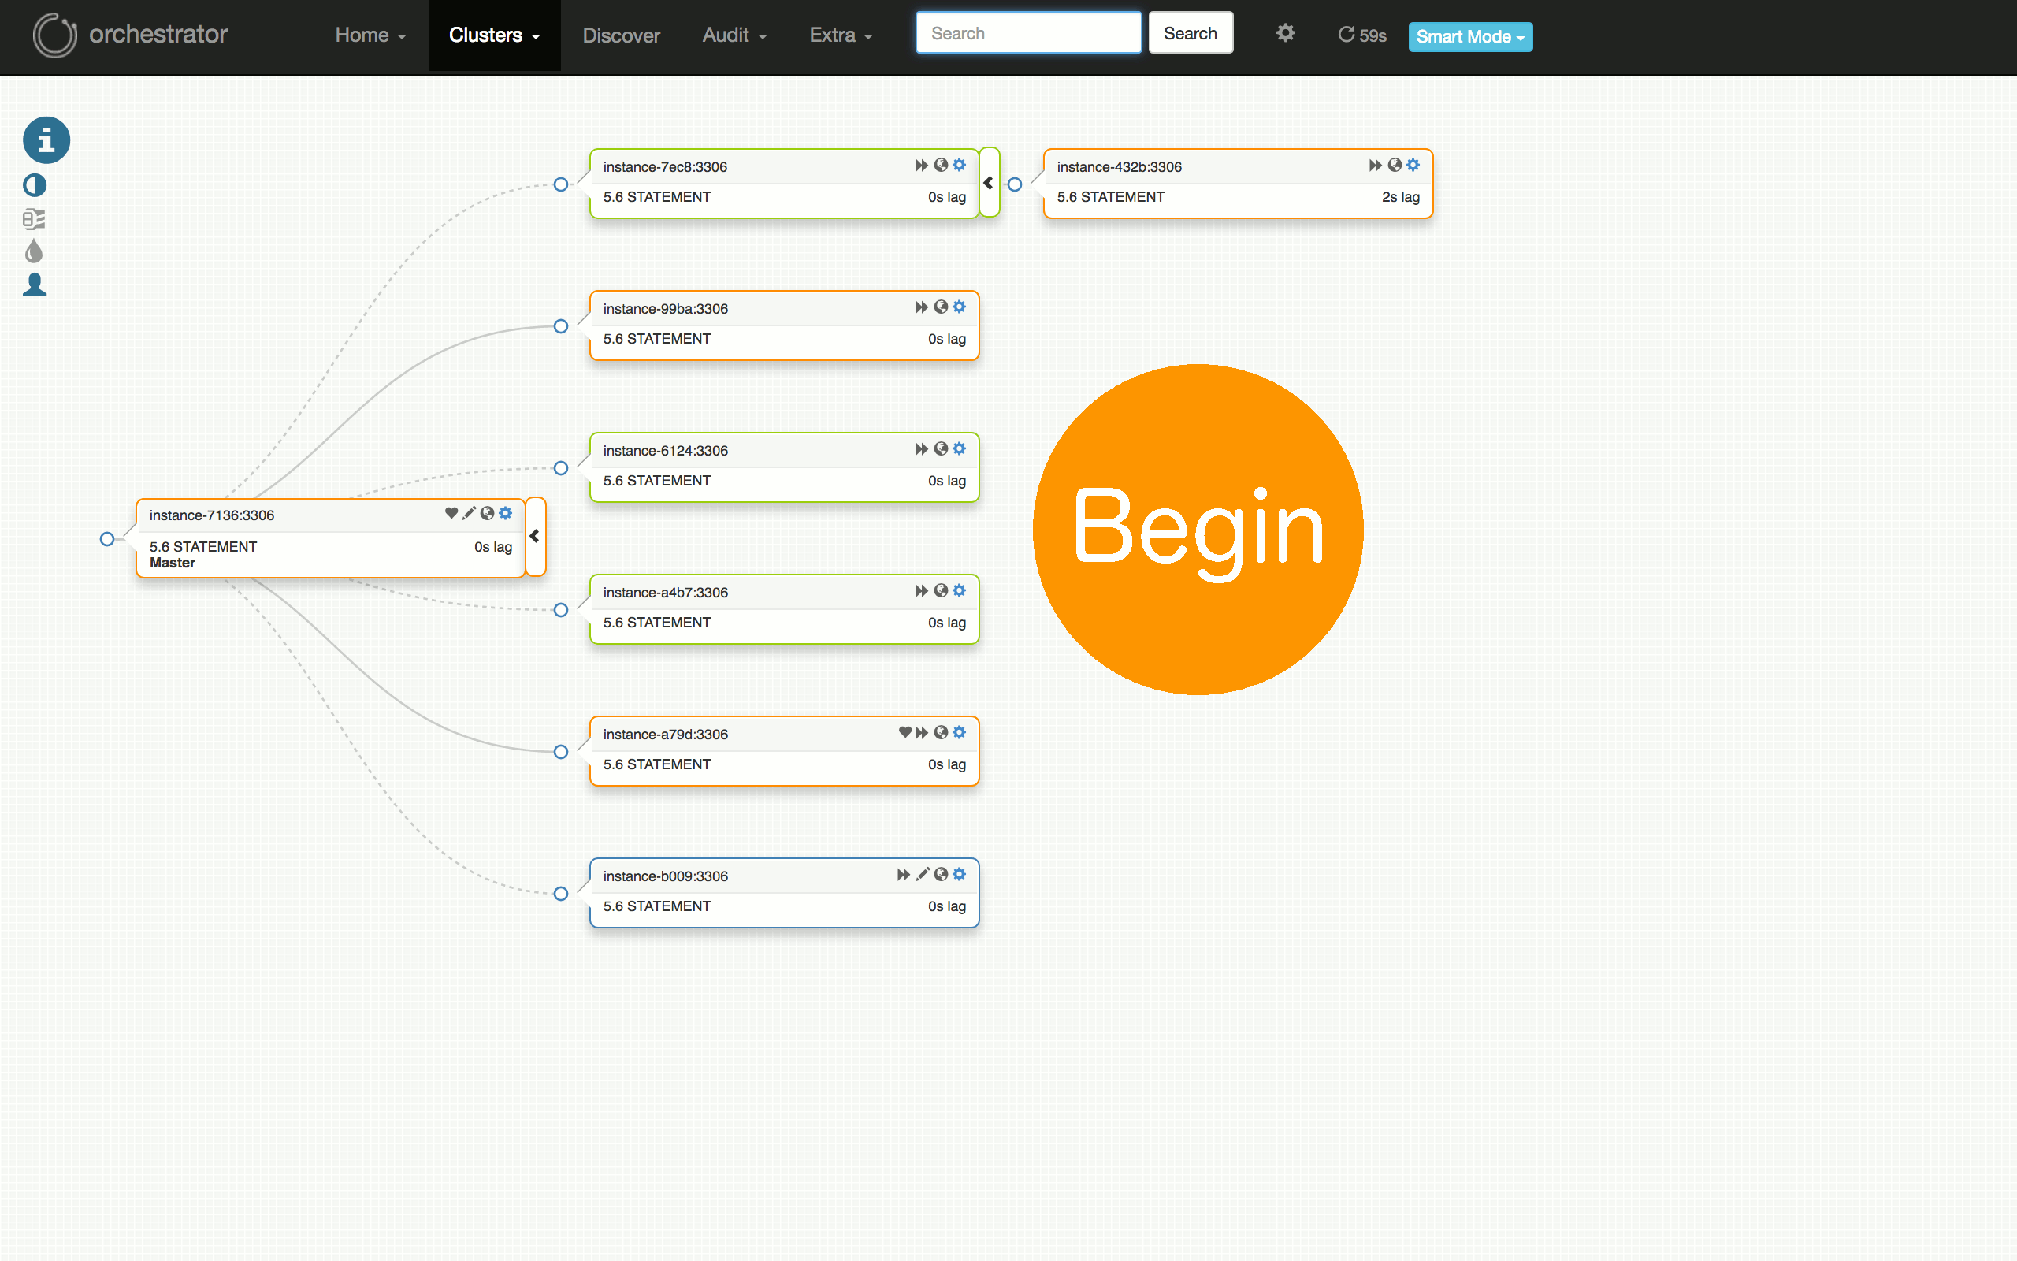Image resolution: width=2017 pixels, height=1261 pixels.
Task: Click the droplet anonymize sidebar icon
Action: click(x=34, y=250)
